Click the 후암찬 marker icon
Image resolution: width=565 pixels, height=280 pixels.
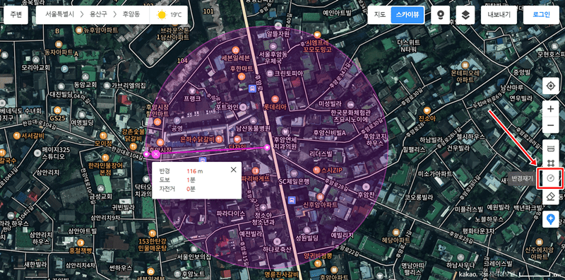click(366, 187)
